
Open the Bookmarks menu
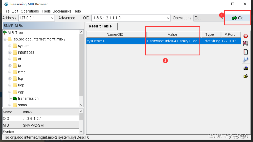[x=62, y=11]
